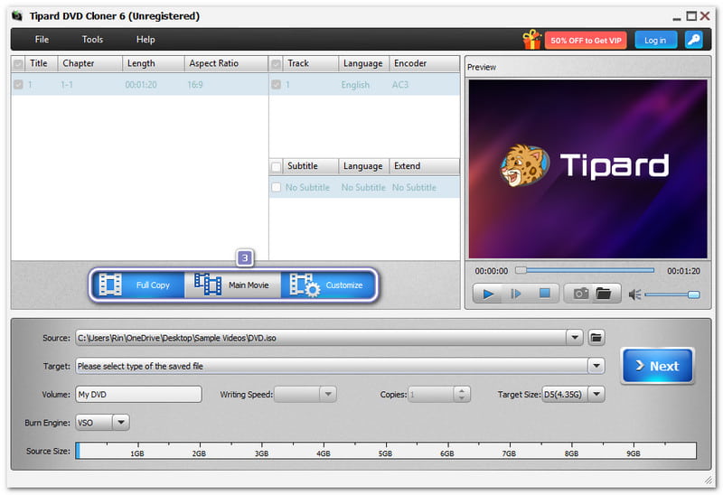Image resolution: width=723 pixels, height=495 pixels.
Task: Browse for source with folder icon
Action: point(596,338)
